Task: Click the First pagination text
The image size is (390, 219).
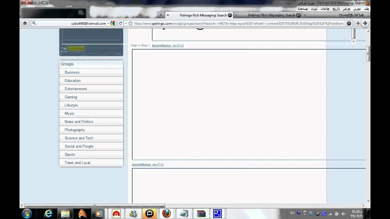Action: 134,46
